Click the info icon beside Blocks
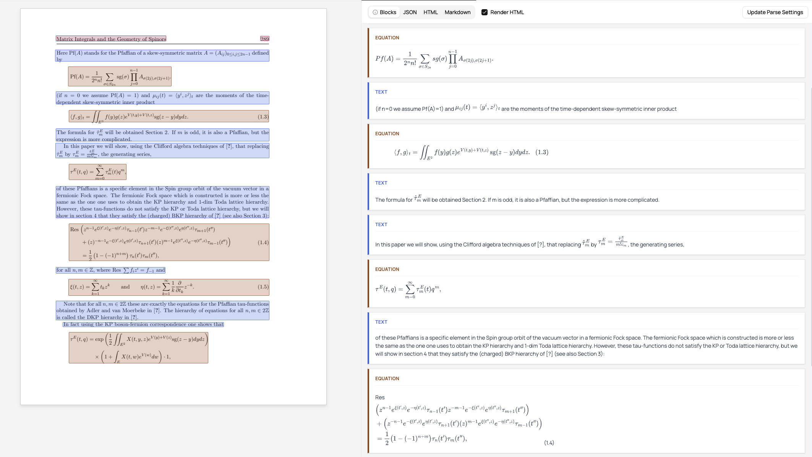This screenshot has width=812, height=457. tap(375, 12)
